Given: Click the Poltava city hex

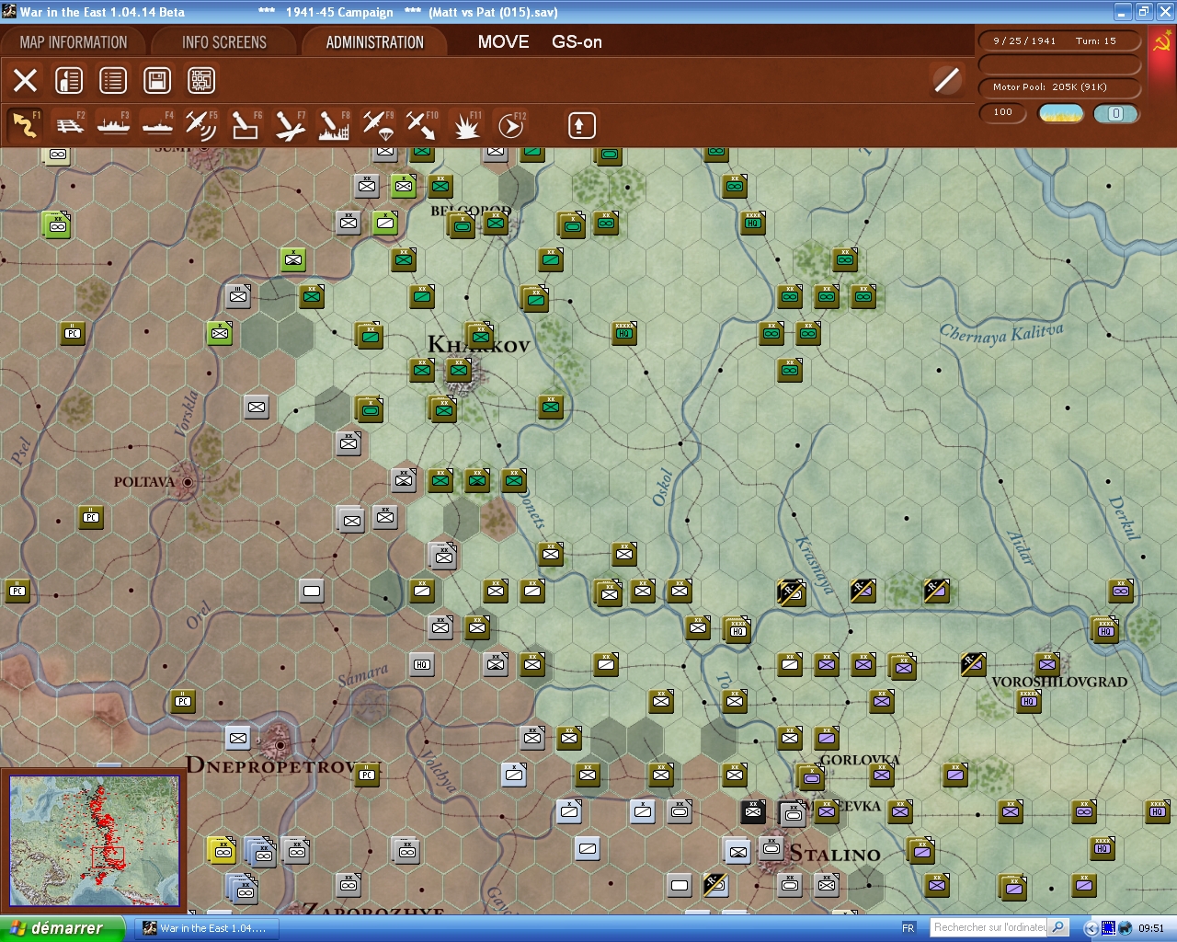Looking at the screenshot, I should 188,481.
